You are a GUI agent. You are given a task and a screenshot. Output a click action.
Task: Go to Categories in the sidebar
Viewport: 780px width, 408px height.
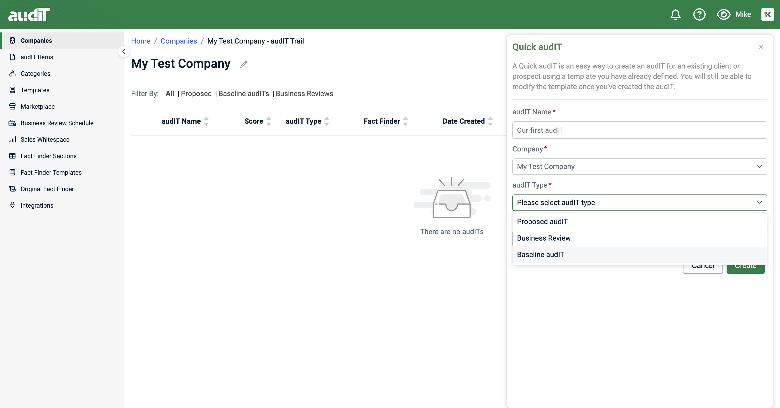coord(62,73)
